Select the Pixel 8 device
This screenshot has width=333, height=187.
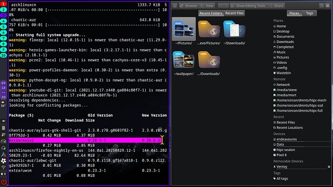click(x=280, y=155)
